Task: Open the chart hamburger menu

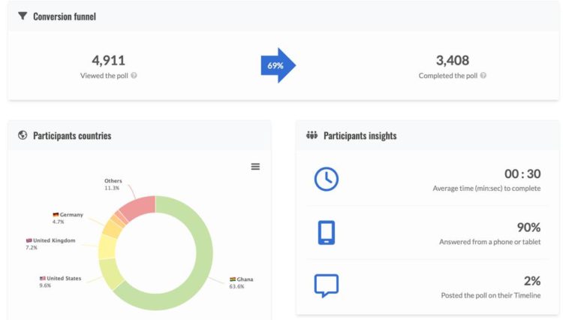Action: [255, 167]
